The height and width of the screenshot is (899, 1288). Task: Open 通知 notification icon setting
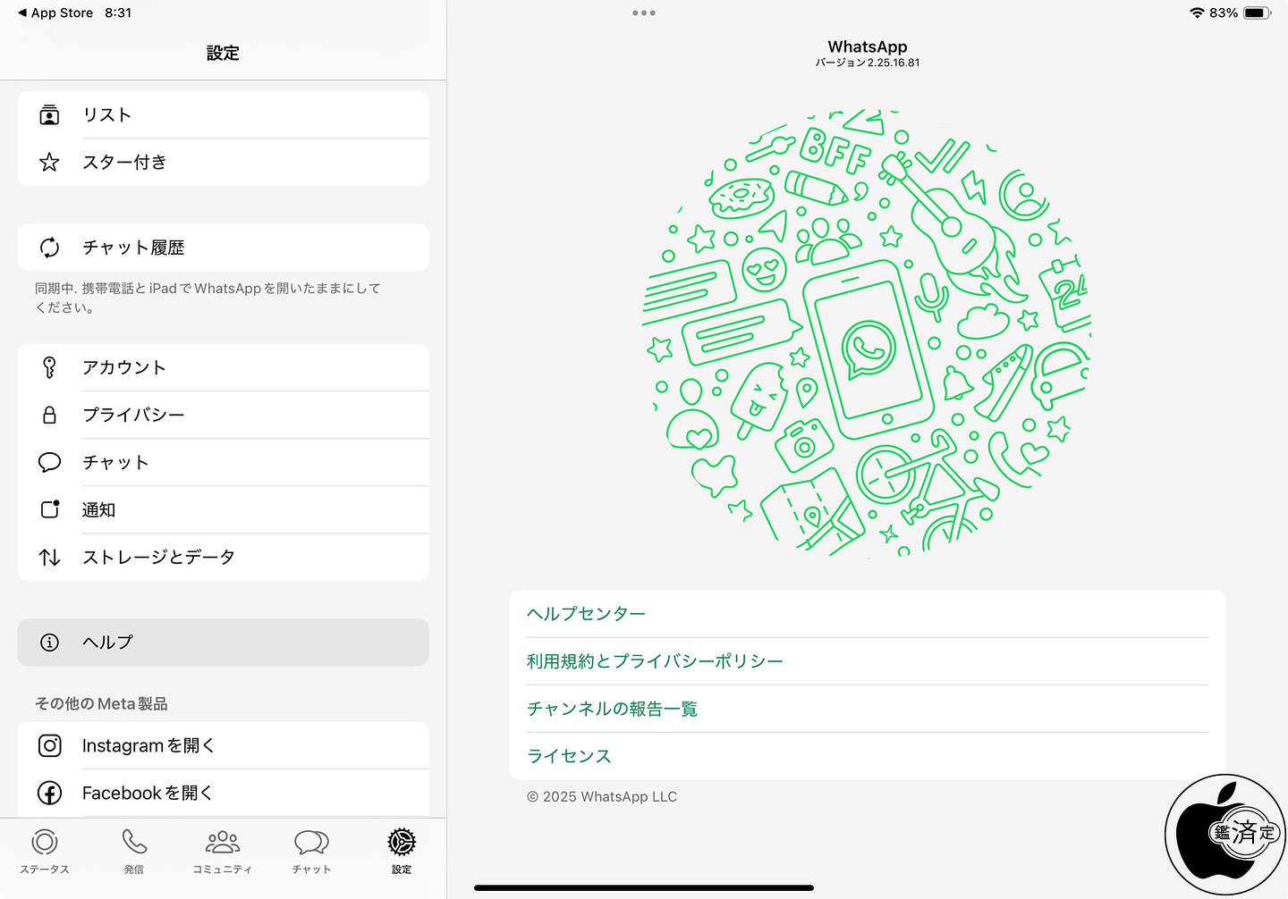coord(50,509)
